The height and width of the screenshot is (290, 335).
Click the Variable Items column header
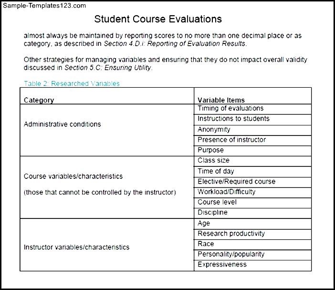[x=221, y=100]
